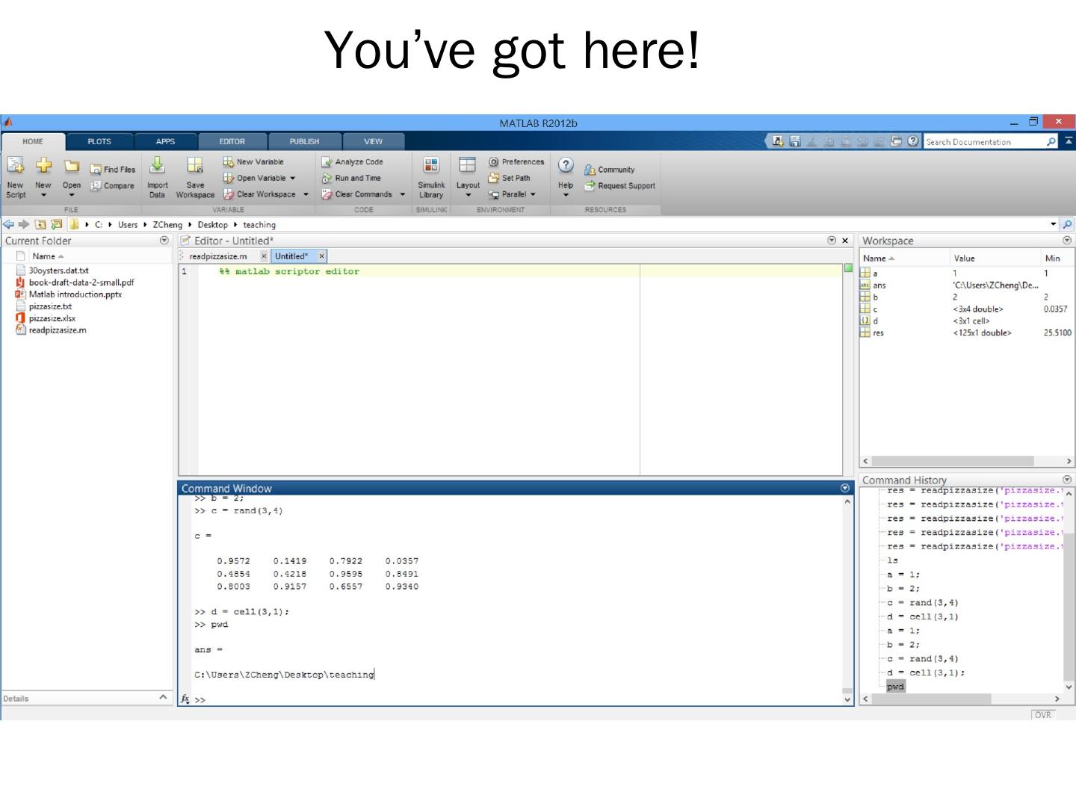This screenshot has width=1076, height=807.
Task: Click Request Support
Action: [619, 186]
